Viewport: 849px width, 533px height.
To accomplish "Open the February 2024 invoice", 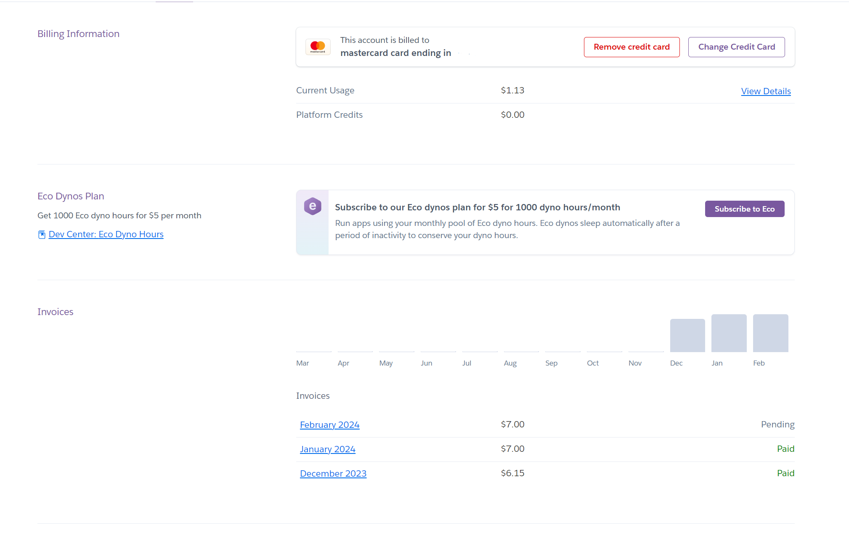I will 329,425.
